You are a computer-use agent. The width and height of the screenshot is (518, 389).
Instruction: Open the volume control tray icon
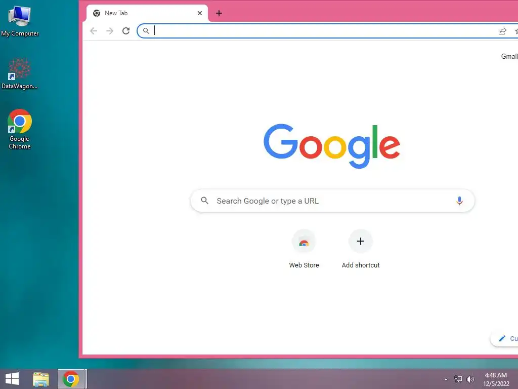tap(470, 379)
